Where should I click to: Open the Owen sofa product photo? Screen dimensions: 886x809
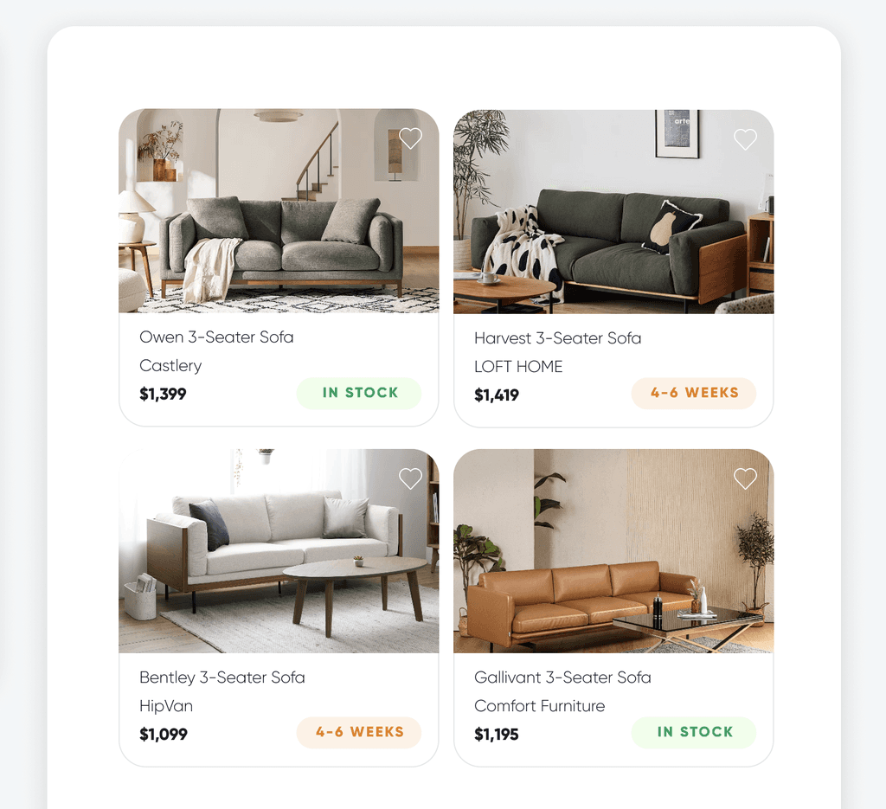click(279, 211)
